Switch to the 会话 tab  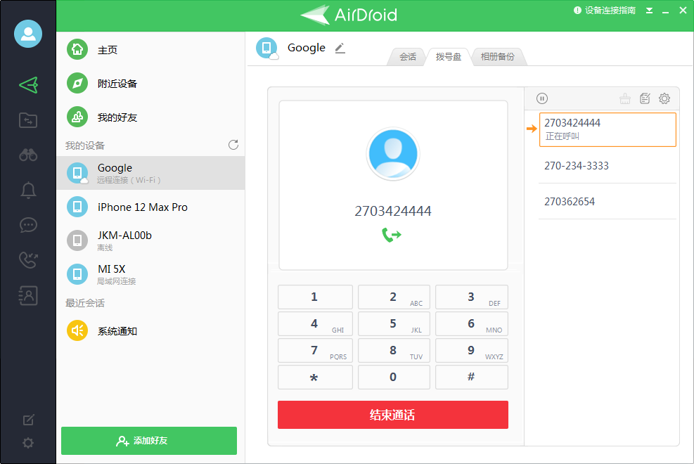click(x=408, y=57)
